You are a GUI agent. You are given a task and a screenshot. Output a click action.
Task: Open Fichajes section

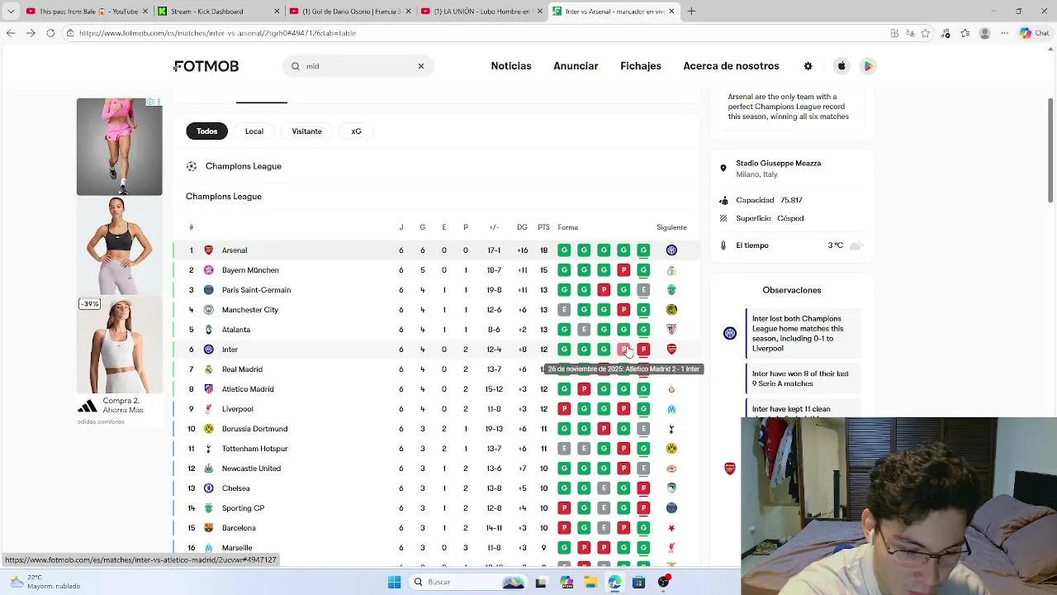(641, 66)
